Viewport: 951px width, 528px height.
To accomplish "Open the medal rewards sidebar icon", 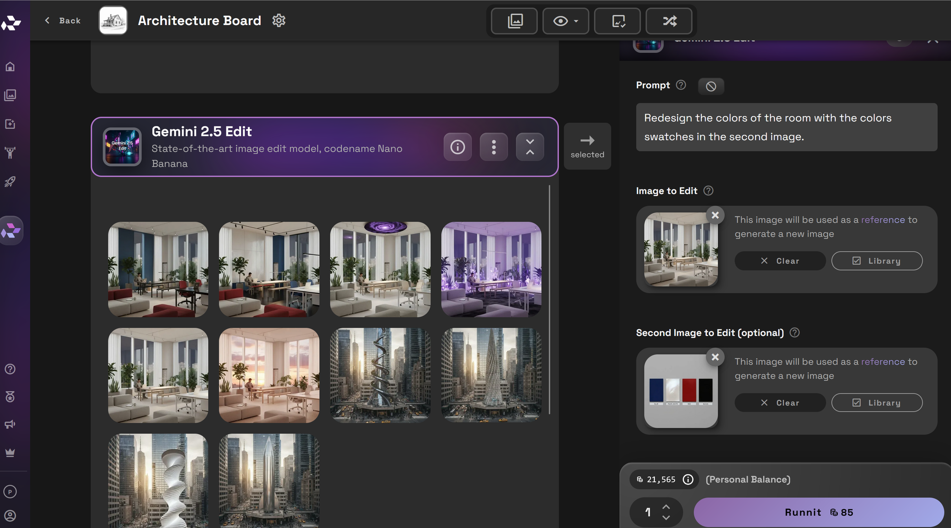I will click(x=10, y=397).
